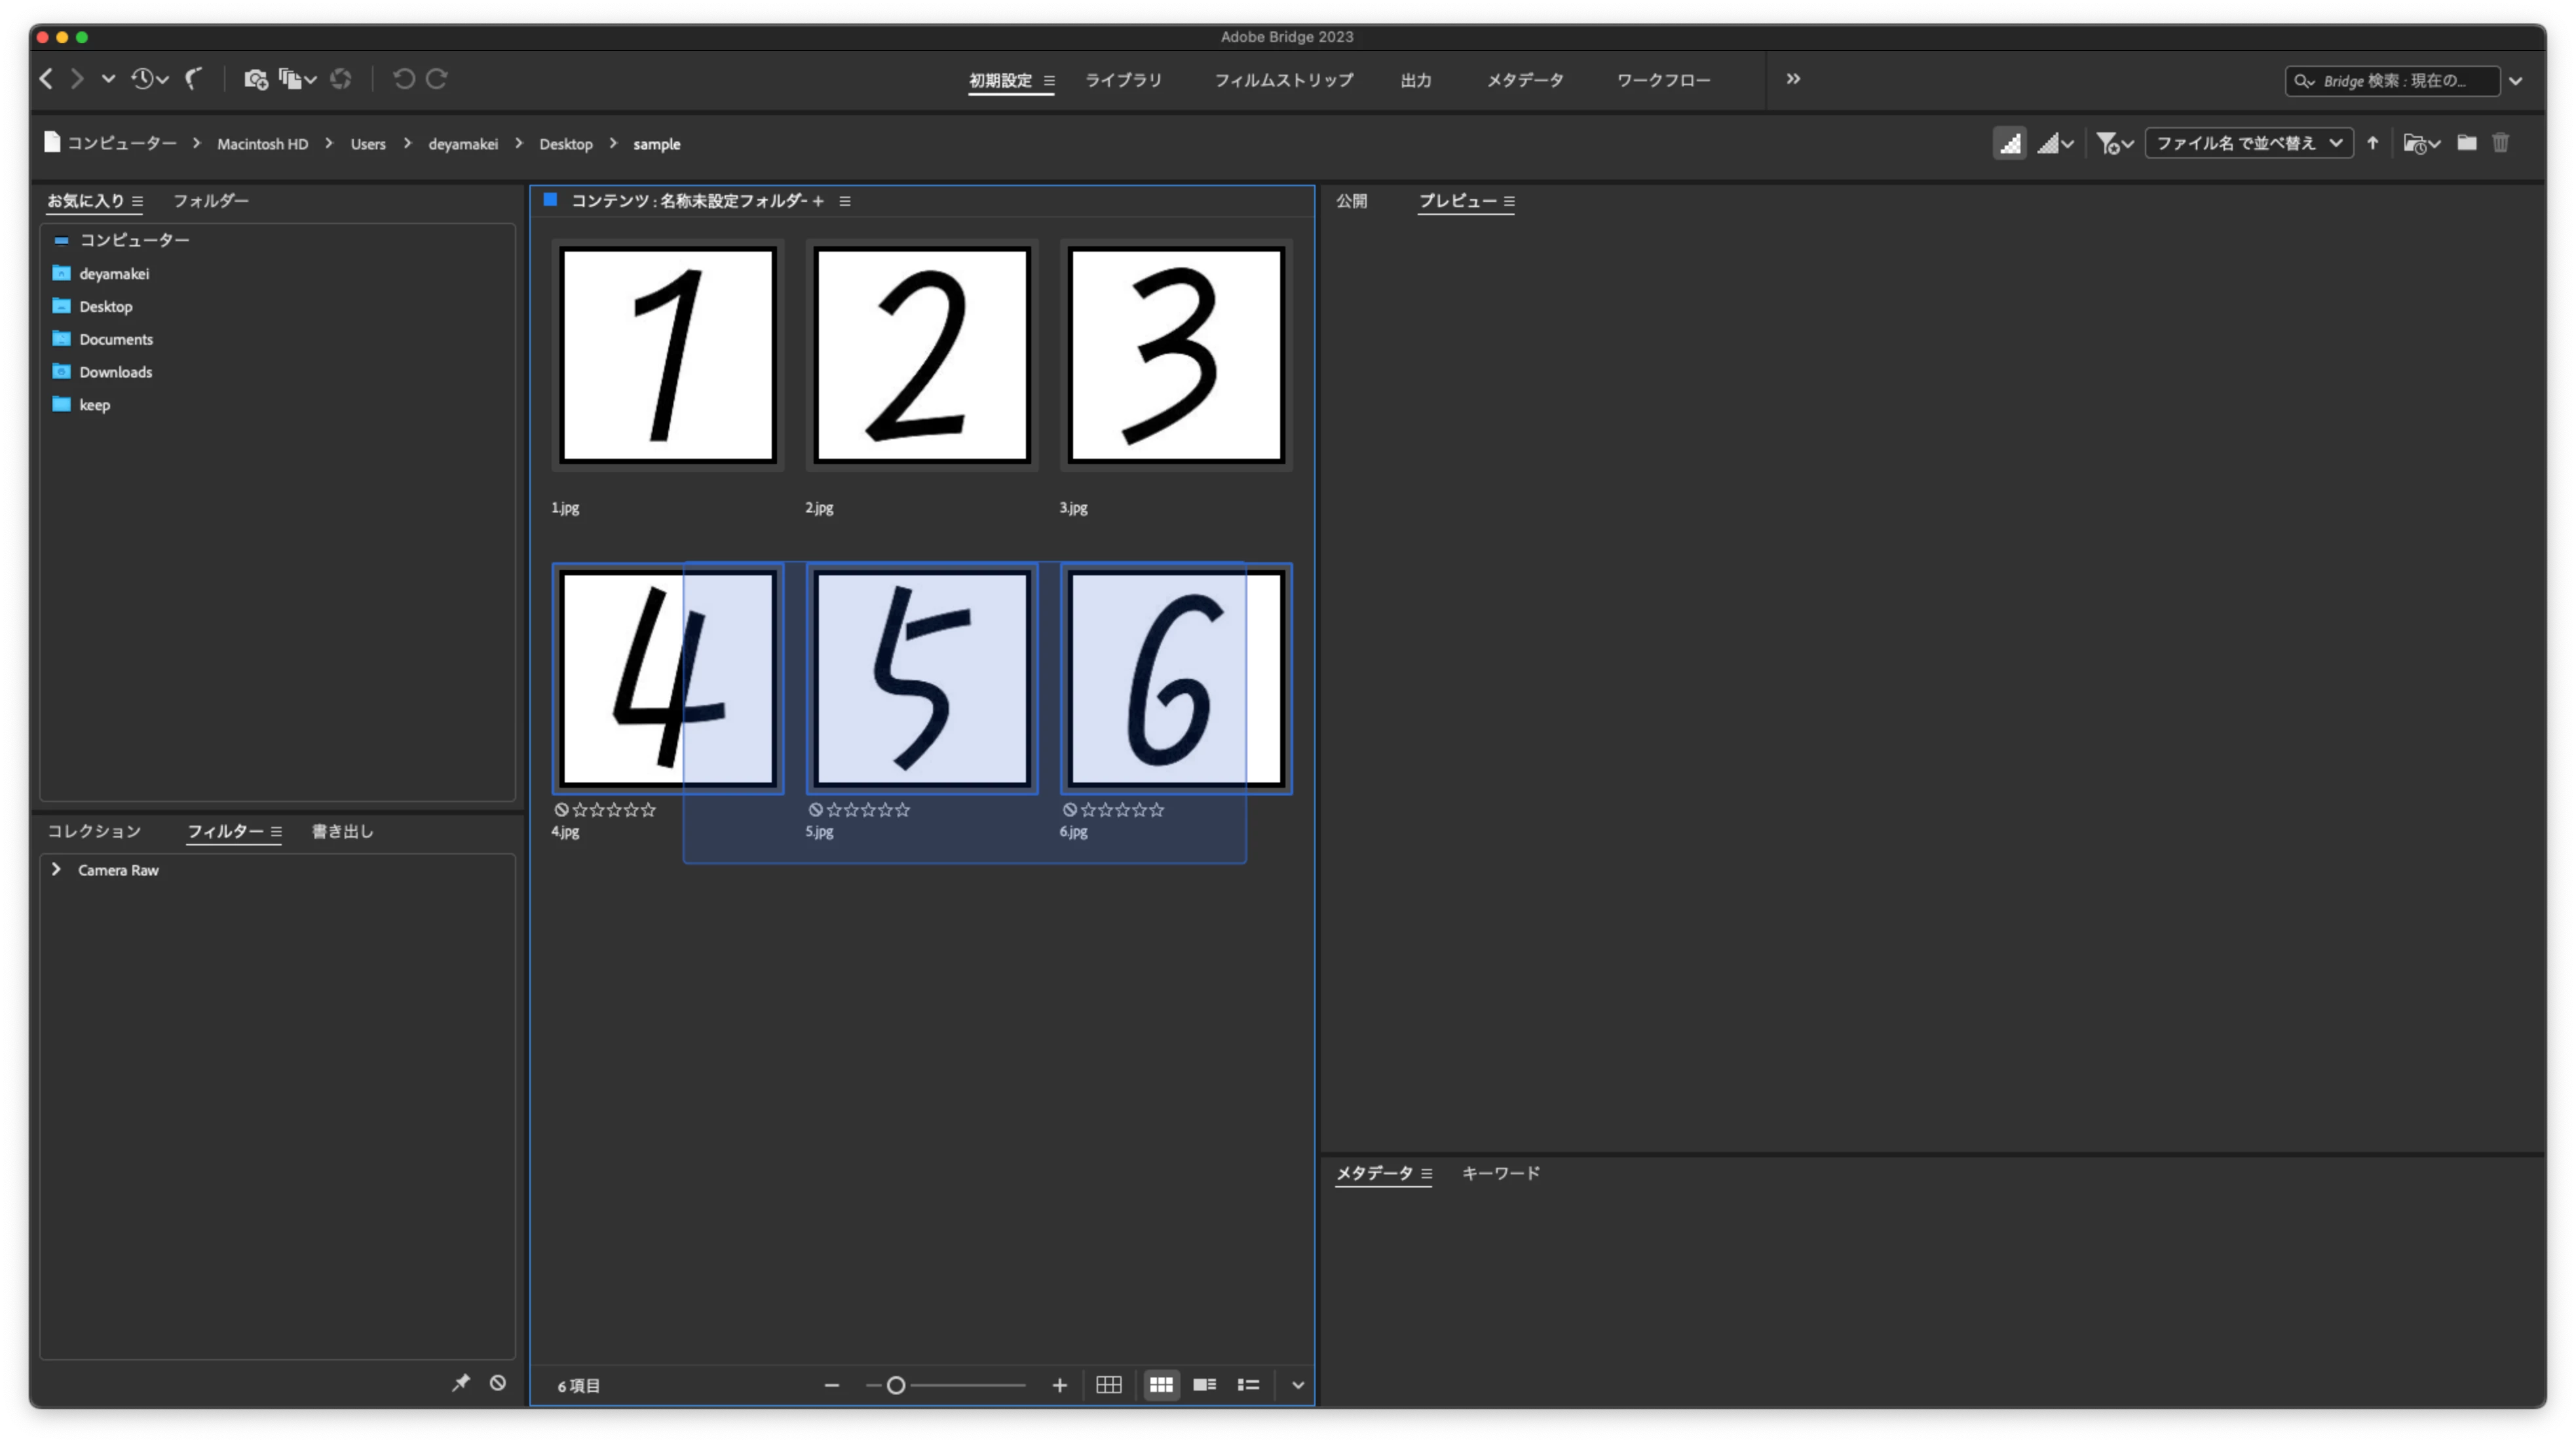This screenshot has width=2576, height=1443.
Task: Click the Clear filter icon in Filter panel
Action: 497,1382
